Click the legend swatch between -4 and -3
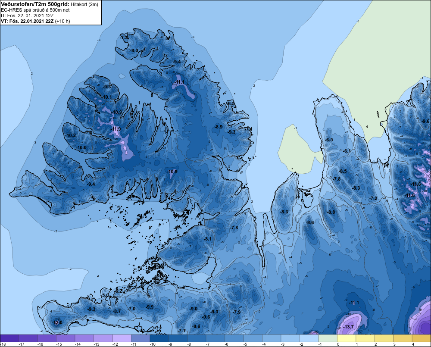431x347 pixels. [272, 338]
